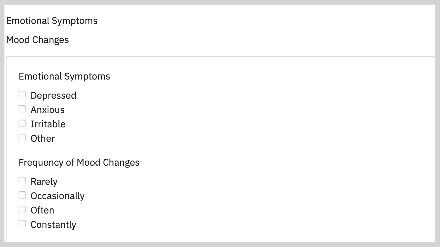This screenshot has width=440, height=247.
Task: Click the Rarely label text
Action: (44, 182)
